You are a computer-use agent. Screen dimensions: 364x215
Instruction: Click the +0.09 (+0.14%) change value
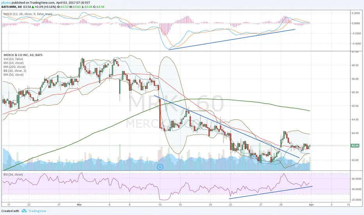coord(45,7)
